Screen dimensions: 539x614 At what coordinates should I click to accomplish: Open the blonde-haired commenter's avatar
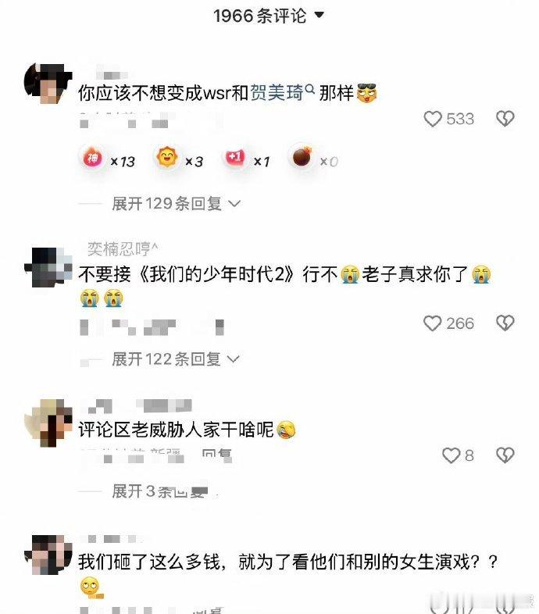(48, 423)
